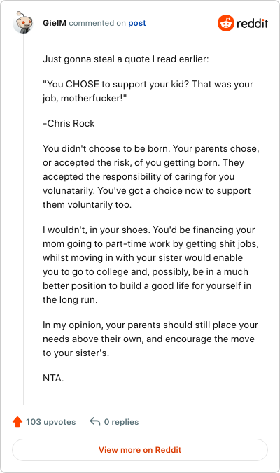Click the vertical comment thread line
The height and width of the screenshot is (473, 280).
(x=24, y=219)
